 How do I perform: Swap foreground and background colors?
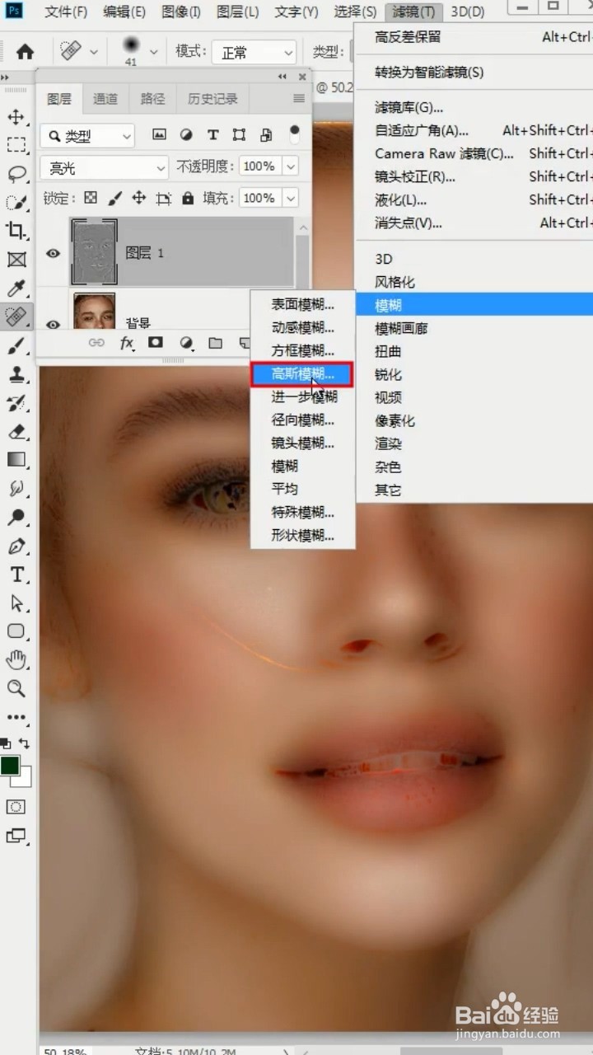pyautogui.click(x=25, y=743)
